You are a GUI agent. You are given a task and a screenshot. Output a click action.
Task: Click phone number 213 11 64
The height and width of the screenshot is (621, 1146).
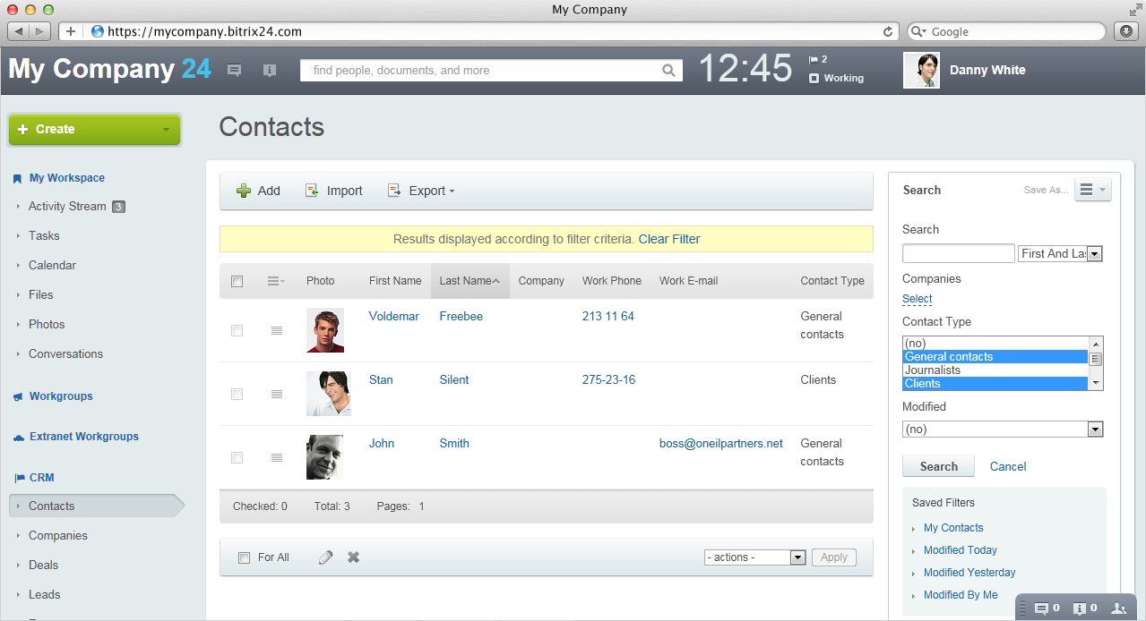coord(608,316)
